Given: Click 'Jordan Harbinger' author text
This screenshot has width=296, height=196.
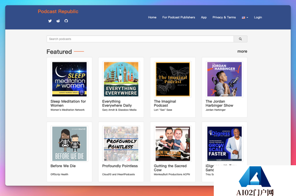Looking at the screenshot, I should coord(215,110).
